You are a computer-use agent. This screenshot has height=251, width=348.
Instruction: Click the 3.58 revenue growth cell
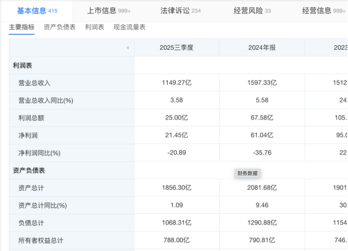tap(177, 100)
